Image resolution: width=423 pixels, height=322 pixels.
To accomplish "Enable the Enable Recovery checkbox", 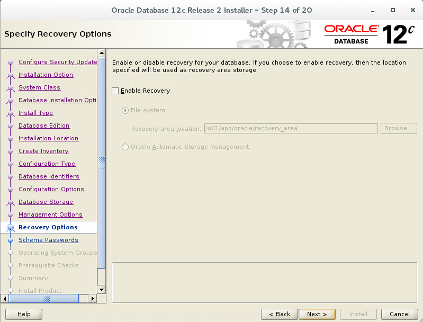I will (x=115, y=91).
